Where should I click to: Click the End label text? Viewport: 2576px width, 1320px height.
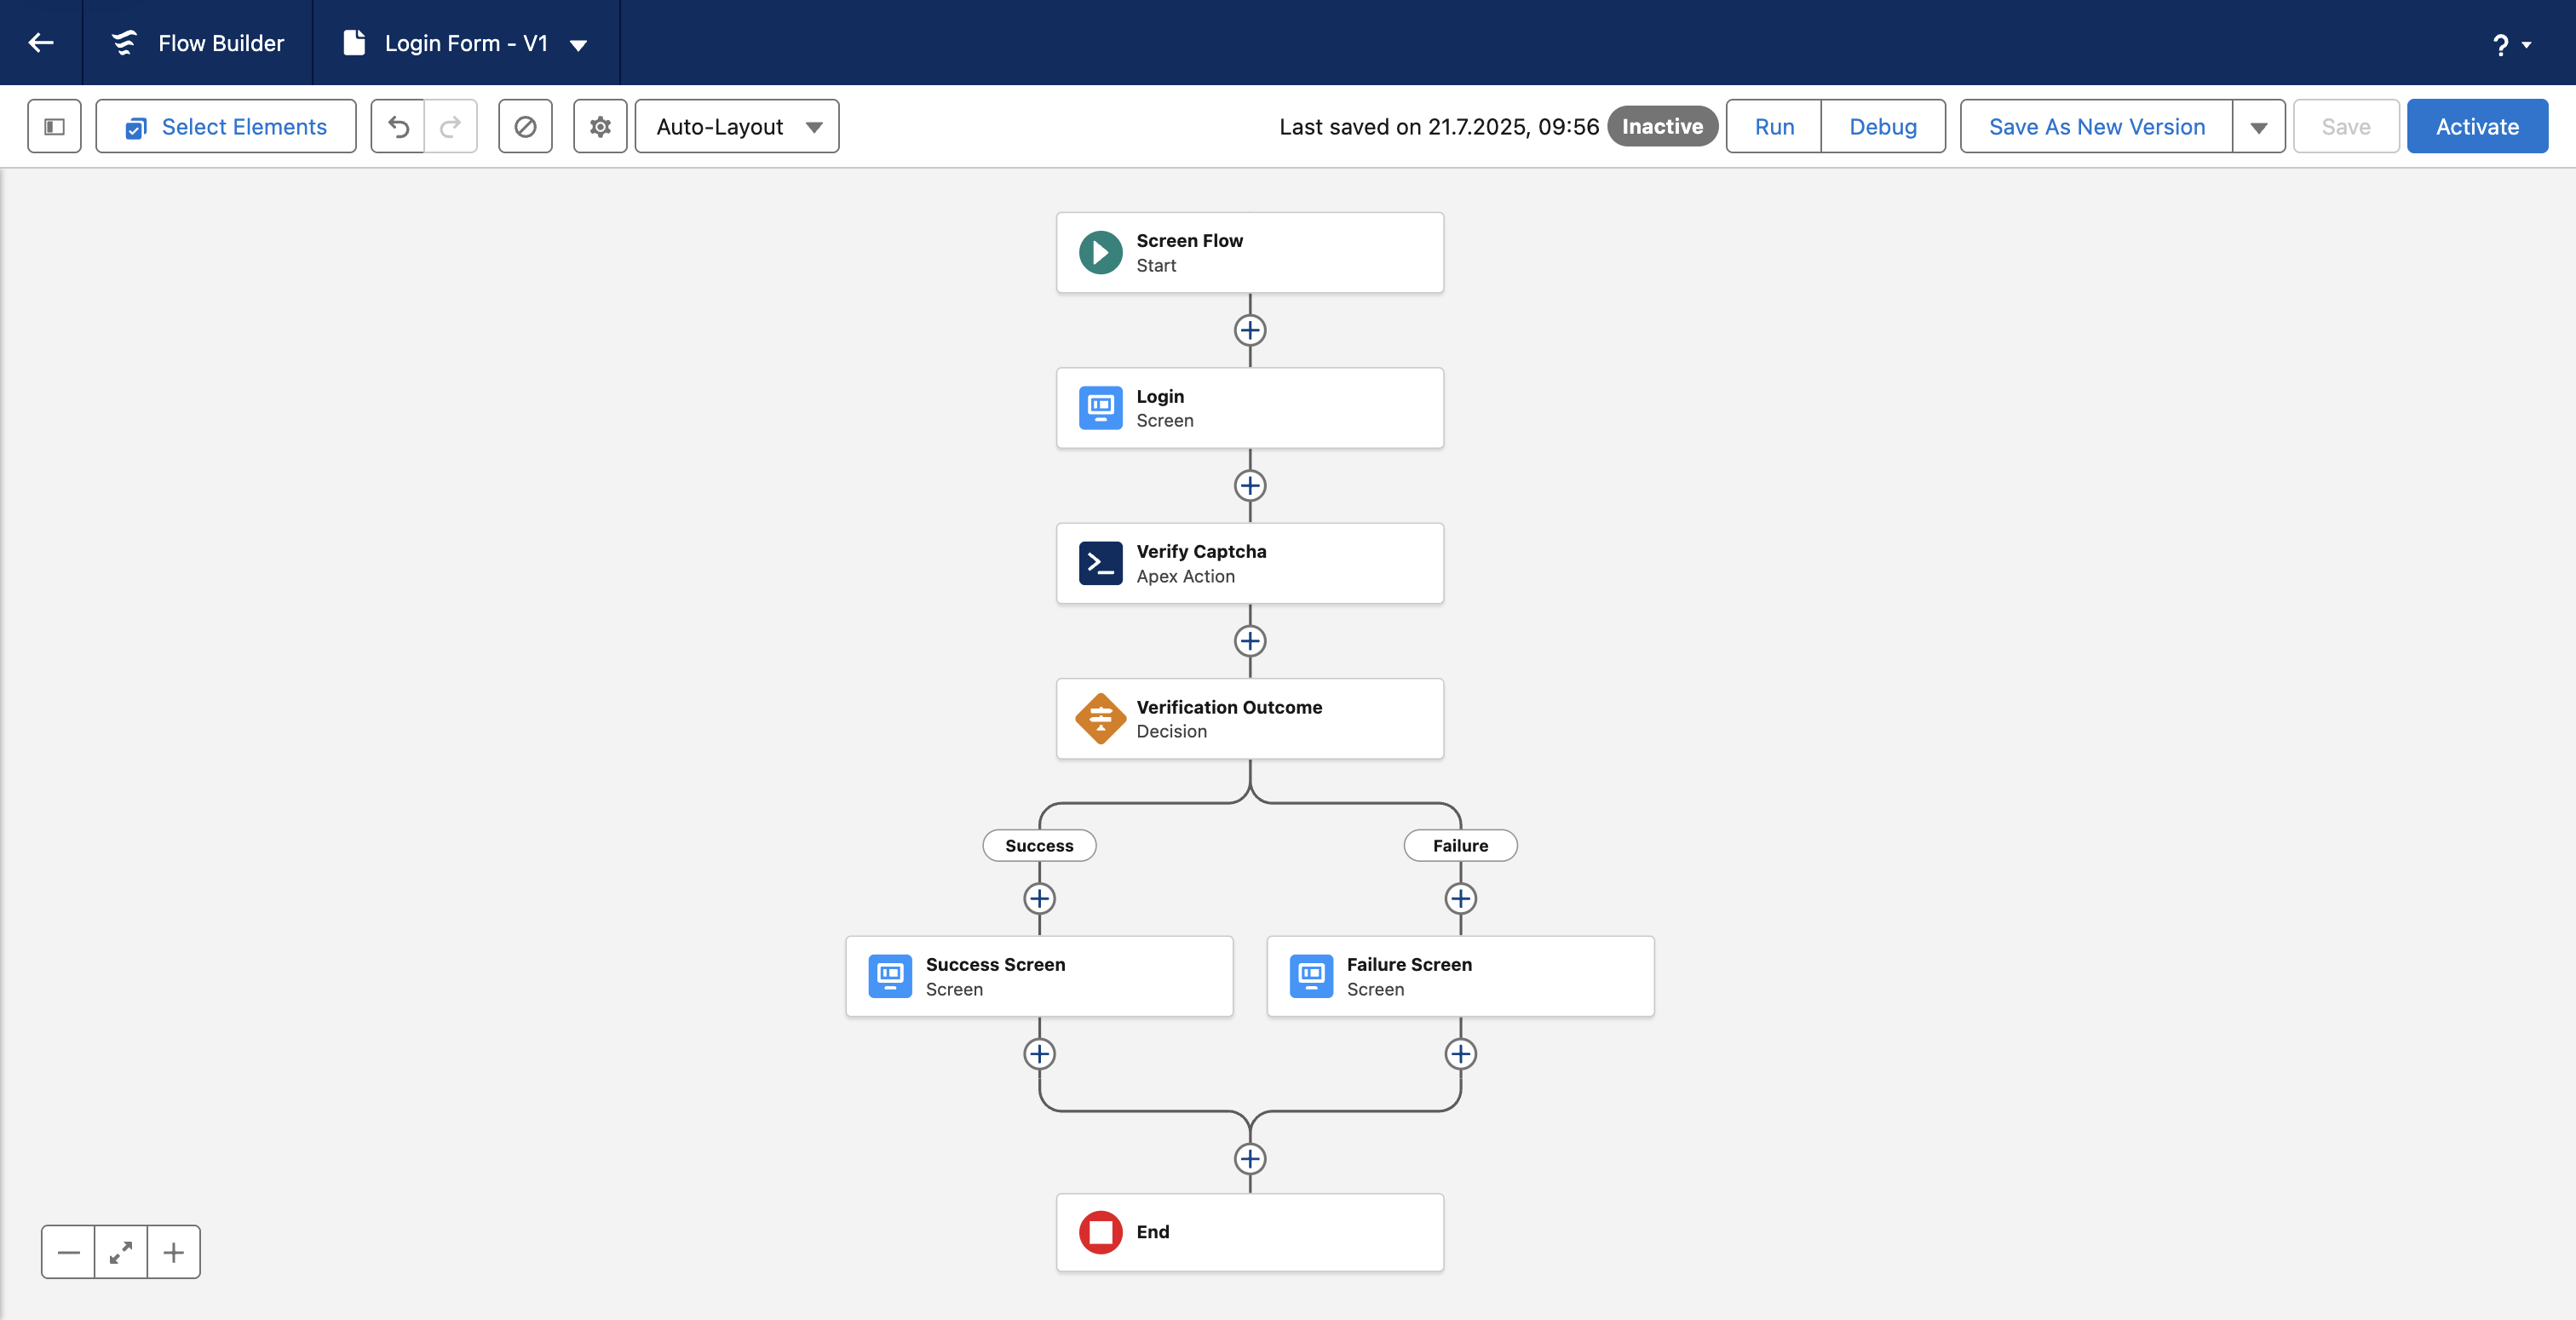[1152, 1232]
